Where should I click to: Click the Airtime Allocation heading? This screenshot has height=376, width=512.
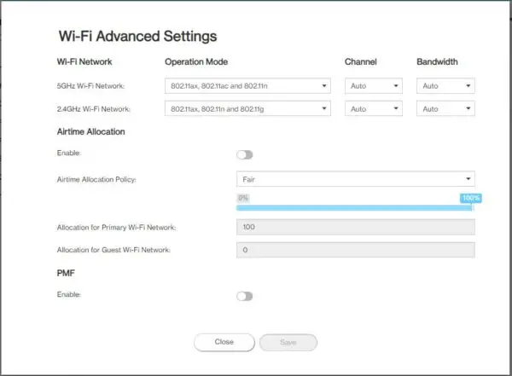pos(90,131)
